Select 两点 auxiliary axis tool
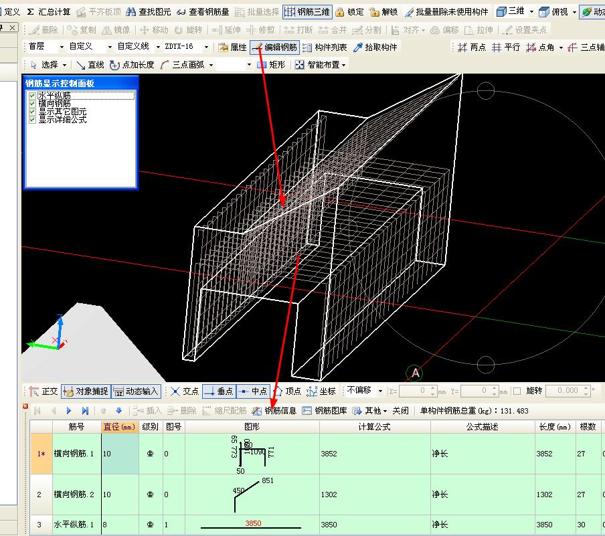The width and height of the screenshot is (605, 536). pyautogui.click(x=472, y=47)
